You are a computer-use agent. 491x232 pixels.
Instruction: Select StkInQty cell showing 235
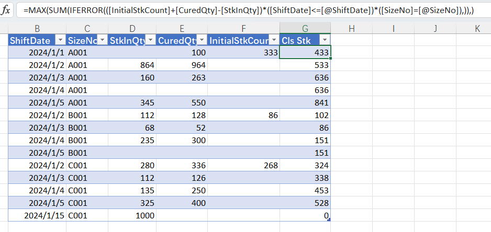coord(132,140)
